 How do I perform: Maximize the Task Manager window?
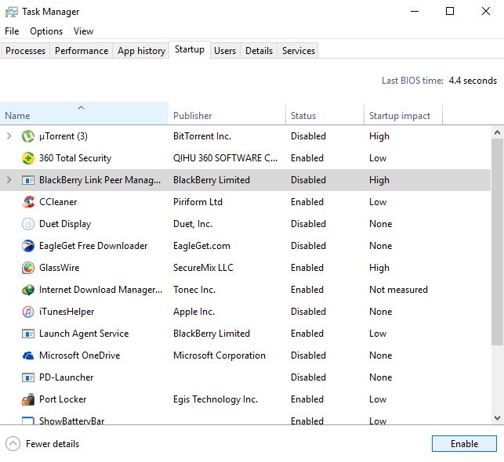(x=450, y=11)
